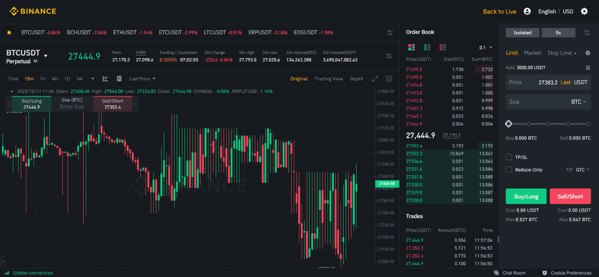Click the Binance logo
599x277 pixels.
tap(32, 11)
